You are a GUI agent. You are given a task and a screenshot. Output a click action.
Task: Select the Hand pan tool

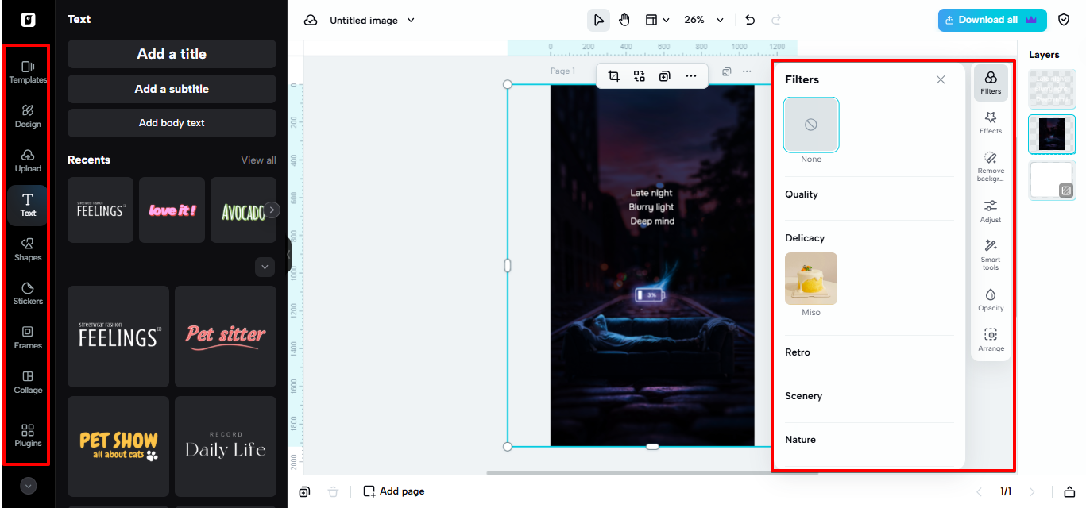624,20
